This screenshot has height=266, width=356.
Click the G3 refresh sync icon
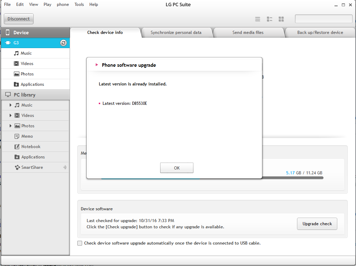pyautogui.click(x=63, y=43)
